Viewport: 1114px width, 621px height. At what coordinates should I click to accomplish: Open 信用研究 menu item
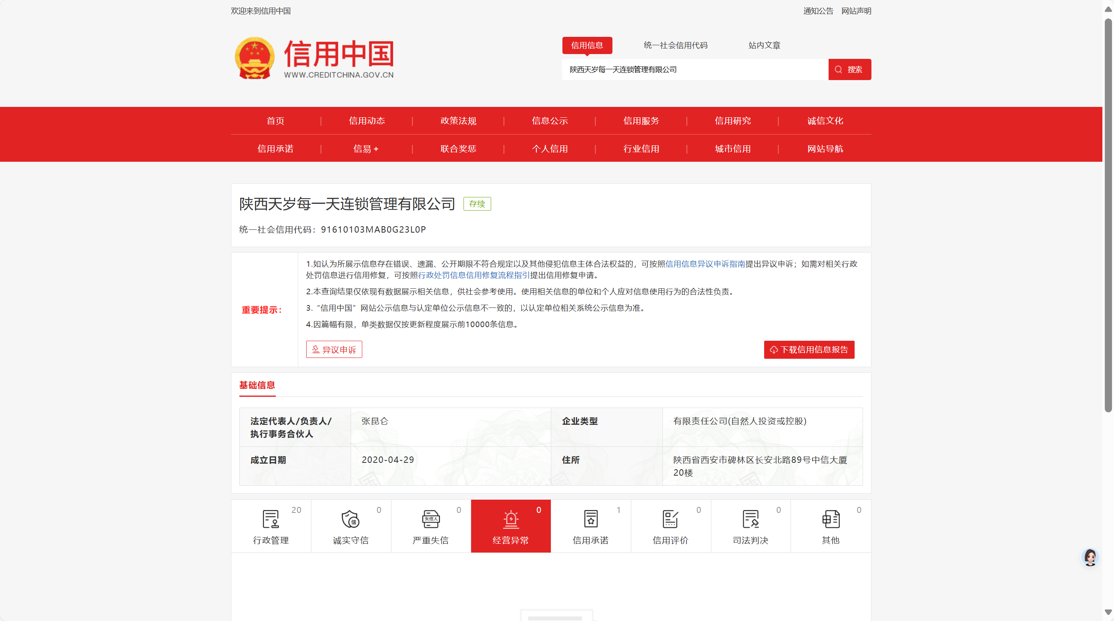pos(733,121)
